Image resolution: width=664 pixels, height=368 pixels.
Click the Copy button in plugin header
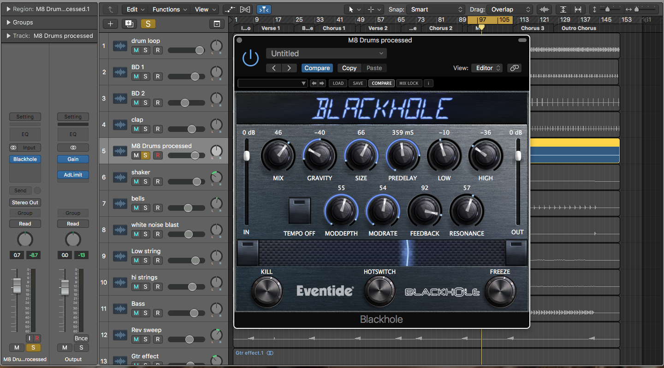click(349, 68)
